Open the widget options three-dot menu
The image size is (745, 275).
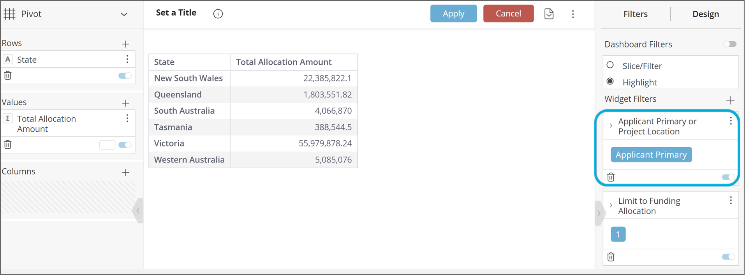[x=572, y=14]
